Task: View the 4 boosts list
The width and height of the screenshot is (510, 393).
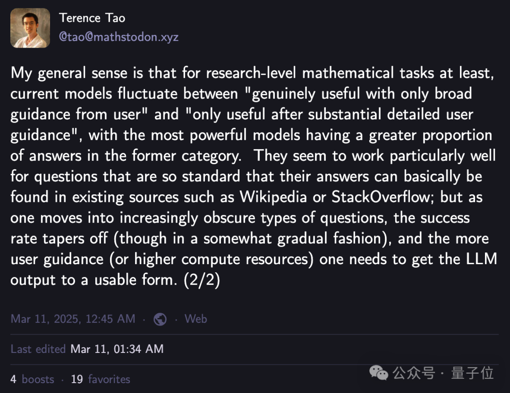Action: (32, 379)
